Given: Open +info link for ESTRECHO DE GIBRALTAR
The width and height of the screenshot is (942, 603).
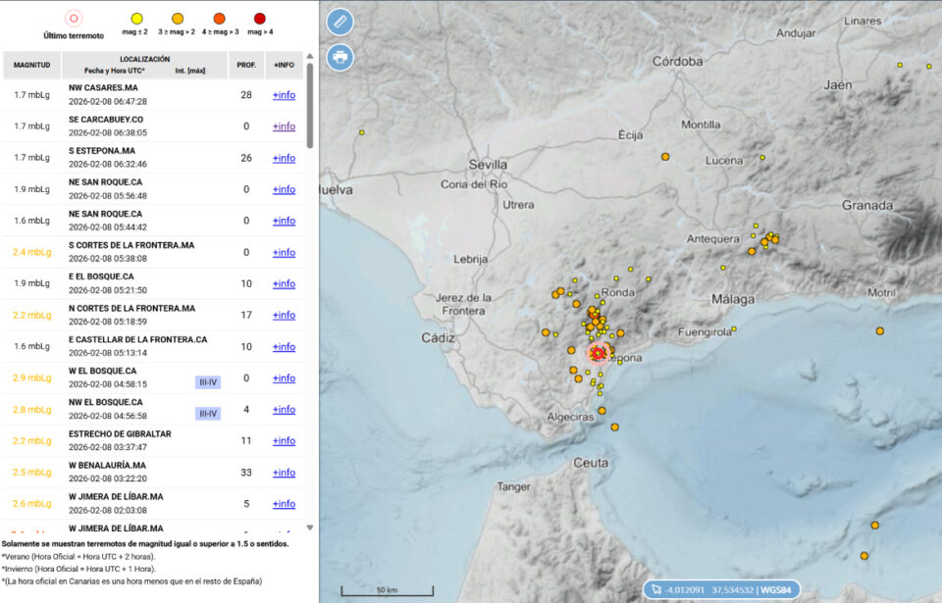Looking at the screenshot, I should coord(284,441).
